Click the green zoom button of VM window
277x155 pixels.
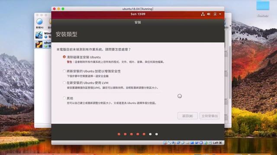click(63, 9)
